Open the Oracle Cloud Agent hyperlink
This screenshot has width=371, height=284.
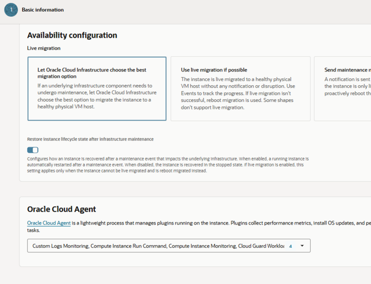tap(49, 223)
